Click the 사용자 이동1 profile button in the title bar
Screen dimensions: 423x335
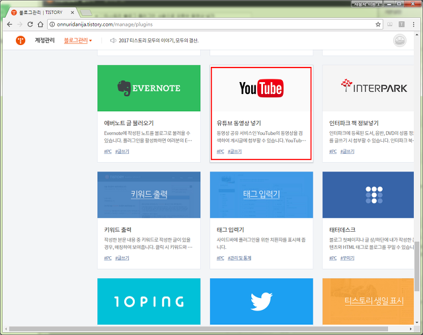(367, 4)
